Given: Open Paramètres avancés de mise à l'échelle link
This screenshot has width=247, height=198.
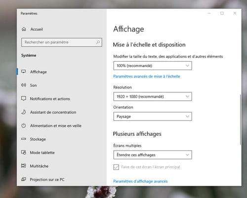Looking at the screenshot, I should (x=147, y=77).
